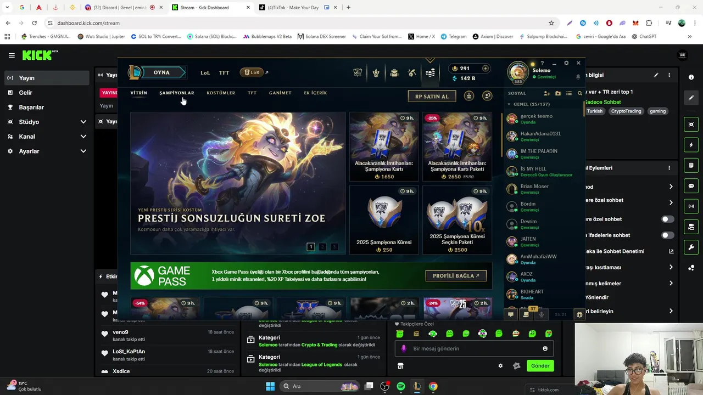
Task: Open the LoL client notifications bell
Action: [x=578, y=77]
